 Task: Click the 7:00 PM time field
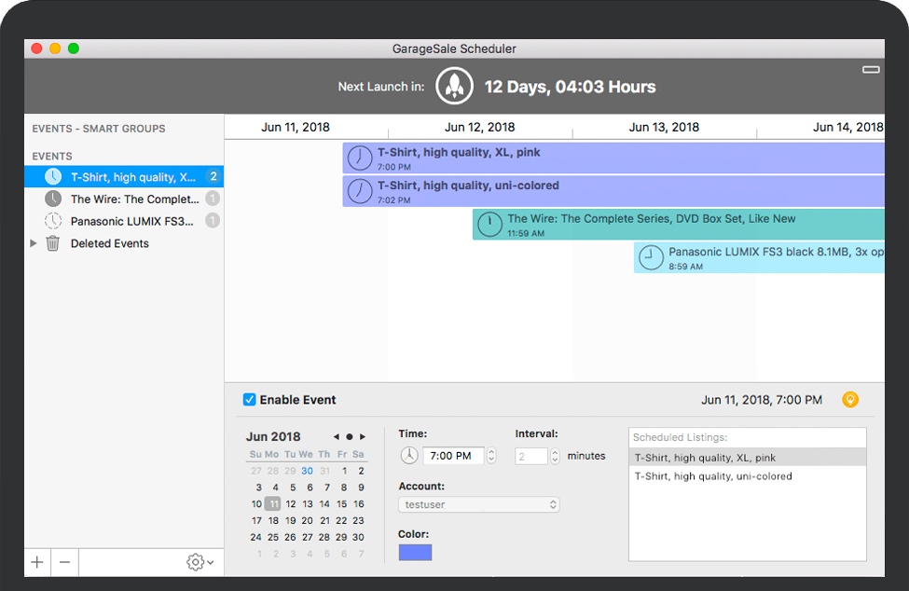tap(452, 456)
